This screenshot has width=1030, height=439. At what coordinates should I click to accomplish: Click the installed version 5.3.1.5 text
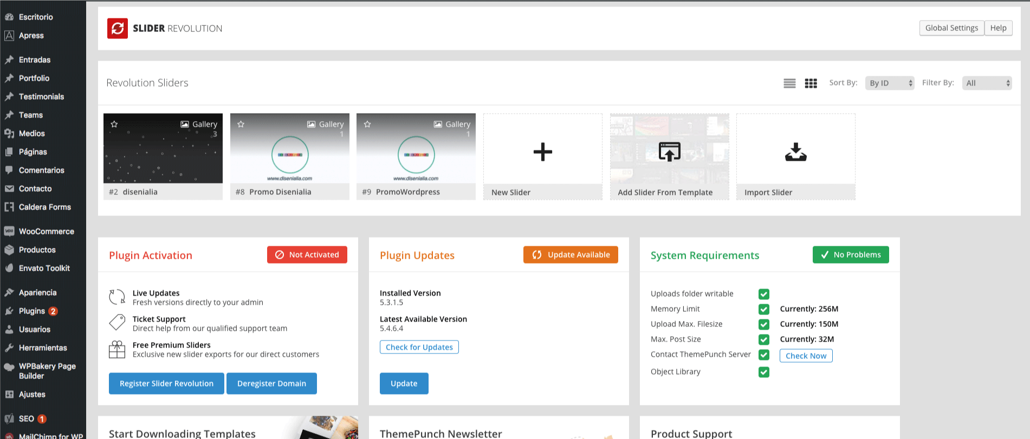(x=391, y=303)
